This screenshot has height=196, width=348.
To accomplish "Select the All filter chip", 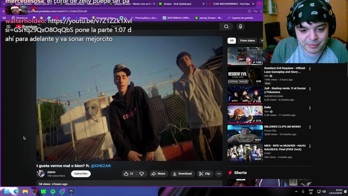I will 232,41.
